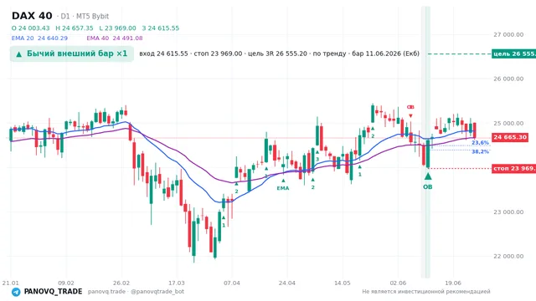The height and width of the screenshot is (301, 536).
Task: Click the red 24 665.30 current price label
Action: tap(510, 137)
